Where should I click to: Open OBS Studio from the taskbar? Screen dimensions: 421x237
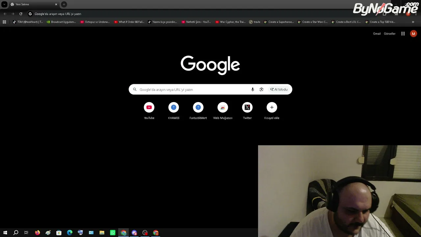(x=145, y=233)
